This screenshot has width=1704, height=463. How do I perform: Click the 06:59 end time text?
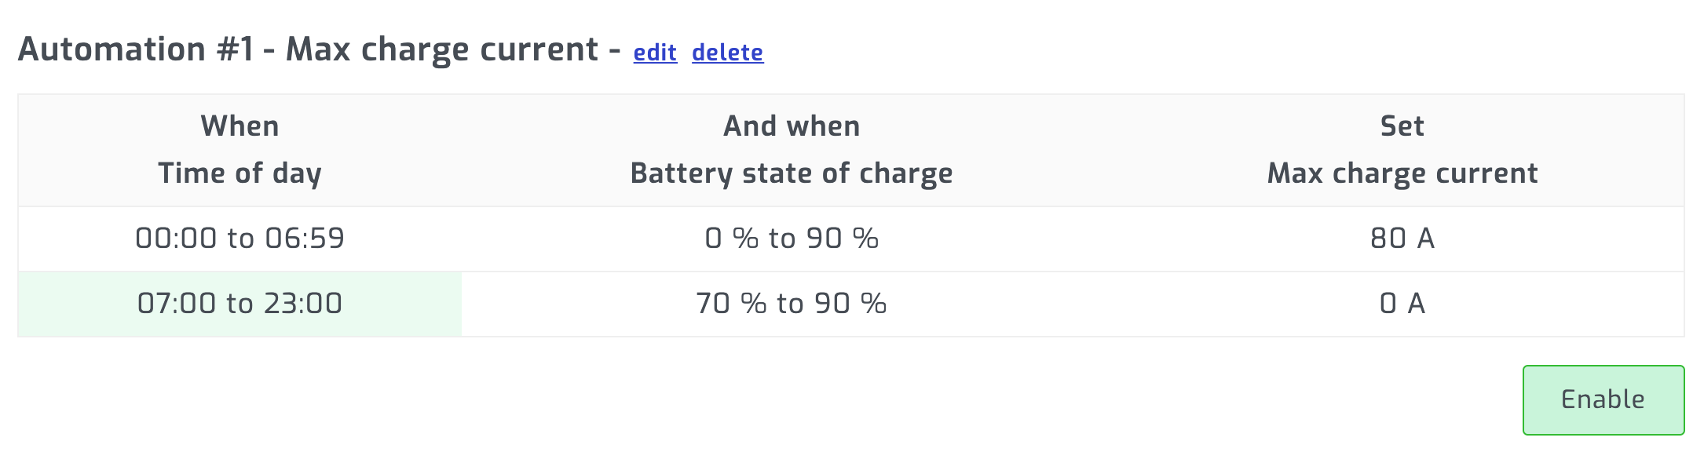click(x=305, y=239)
